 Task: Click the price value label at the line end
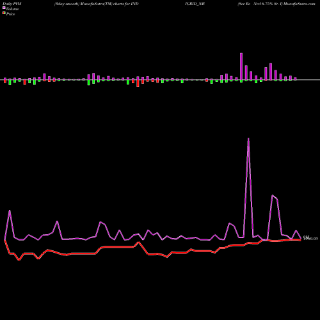tap(310, 238)
